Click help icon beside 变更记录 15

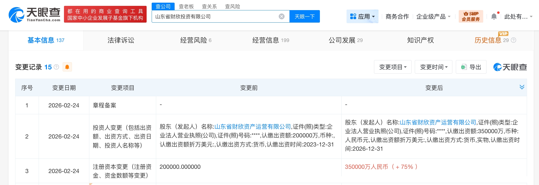click(56, 67)
